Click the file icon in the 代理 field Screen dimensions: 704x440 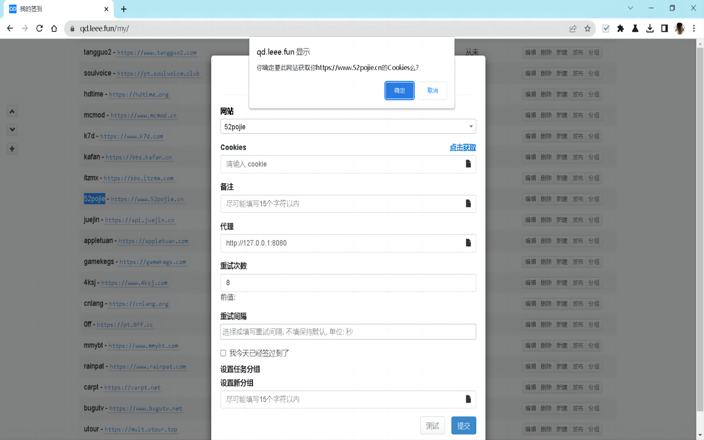coord(469,243)
